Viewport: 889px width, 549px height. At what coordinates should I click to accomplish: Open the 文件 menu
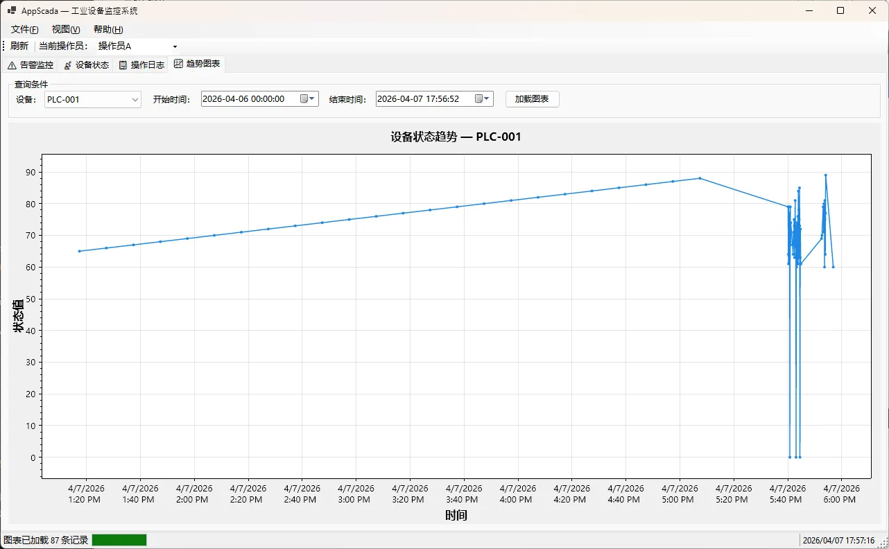click(24, 29)
